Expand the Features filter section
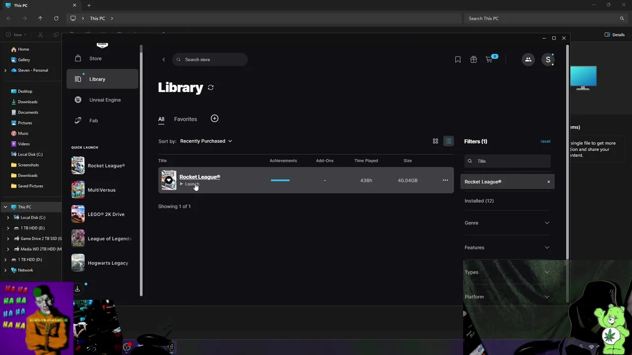 507,248
